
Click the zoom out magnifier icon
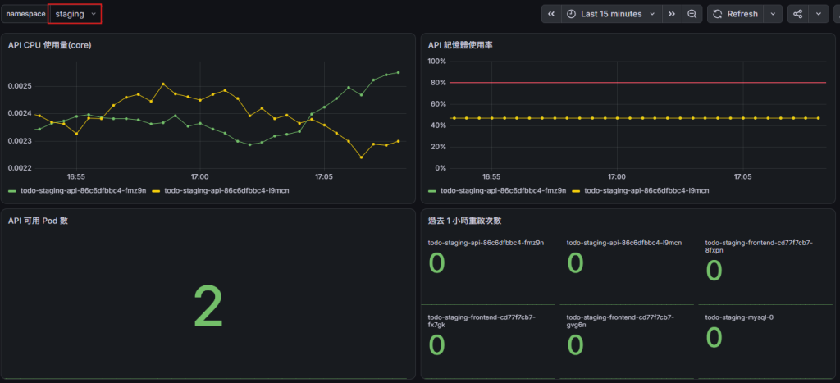692,14
